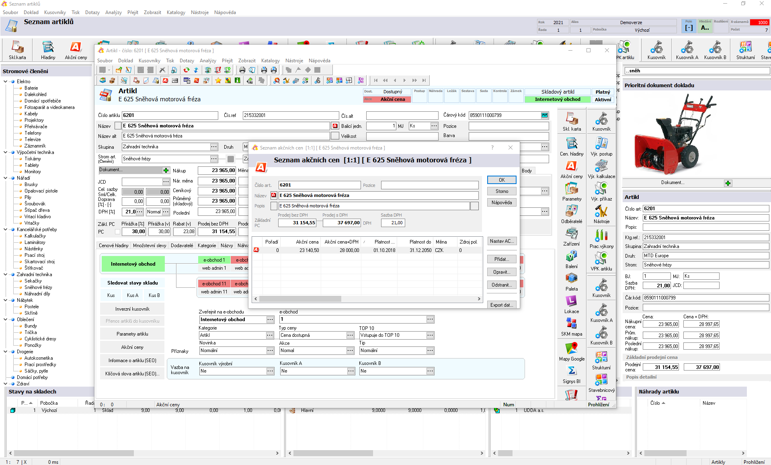Go to the last record navigation arrow
Viewport: 771px width, 465px height.
pos(424,80)
